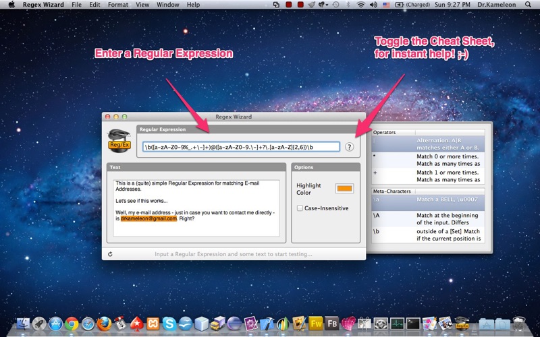The width and height of the screenshot is (540, 337).
Task: Click into the Regular Expression field
Action: [x=241, y=147]
